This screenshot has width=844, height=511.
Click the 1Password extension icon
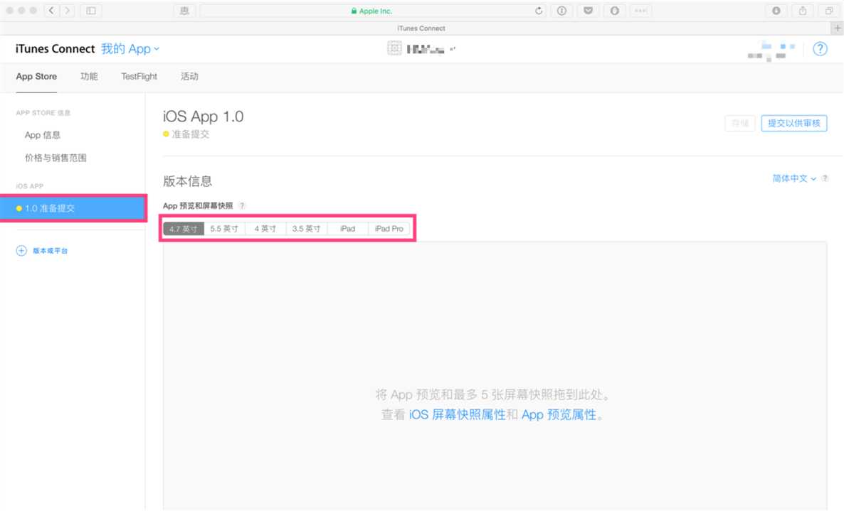tap(562, 11)
